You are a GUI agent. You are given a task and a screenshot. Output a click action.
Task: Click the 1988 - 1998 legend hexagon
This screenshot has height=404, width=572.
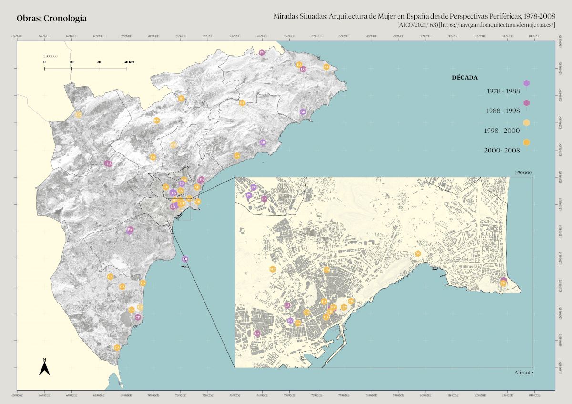[526, 103]
